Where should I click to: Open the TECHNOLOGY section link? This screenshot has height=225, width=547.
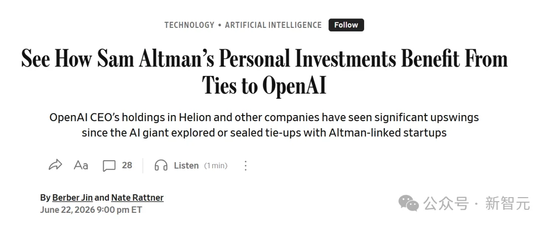[x=189, y=25]
